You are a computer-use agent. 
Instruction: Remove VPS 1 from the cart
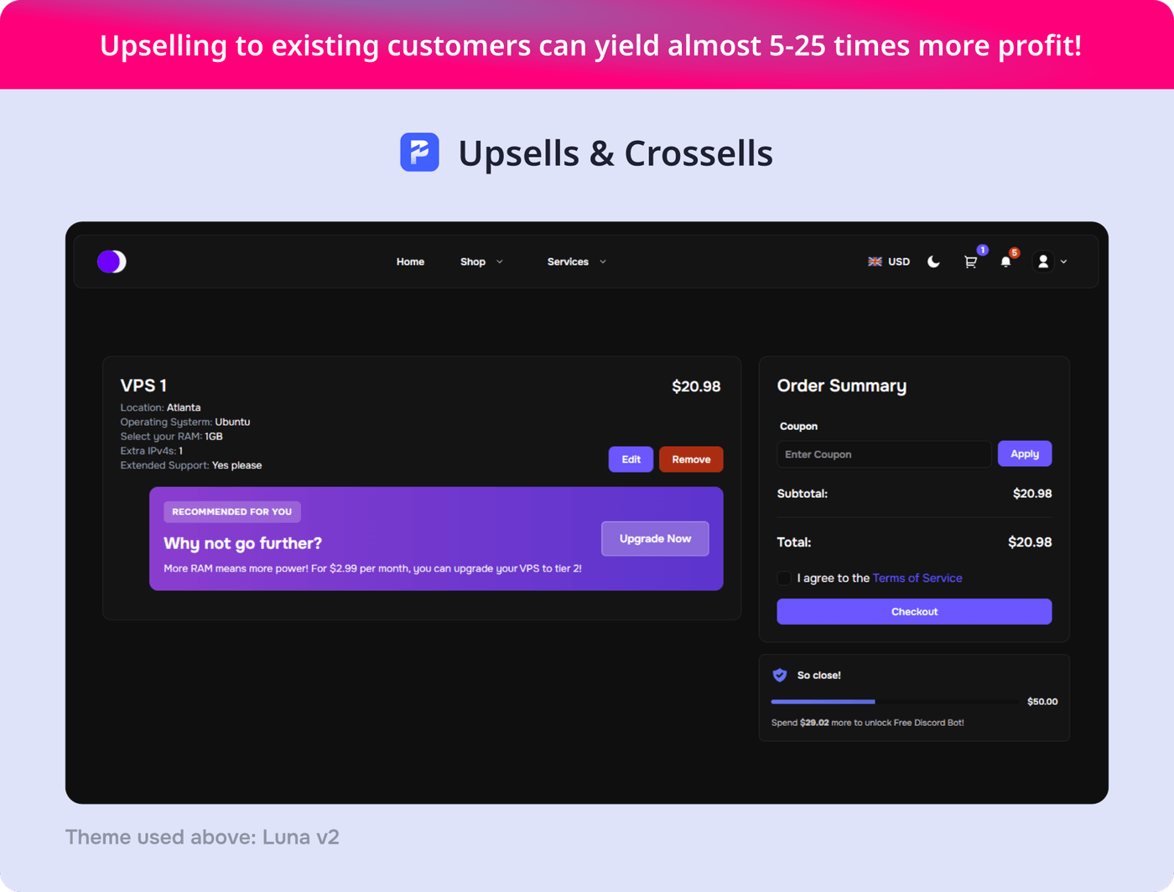click(x=691, y=459)
